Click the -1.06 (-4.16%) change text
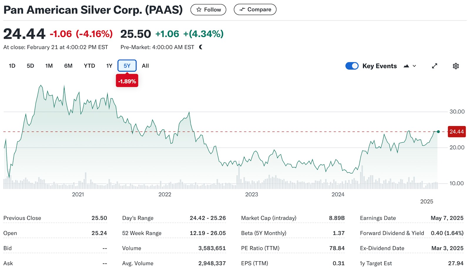 tap(81, 34)
